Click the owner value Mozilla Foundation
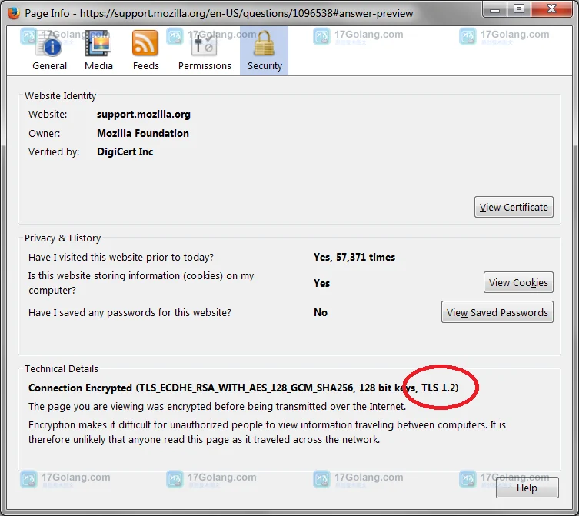 tap(143, 133)
